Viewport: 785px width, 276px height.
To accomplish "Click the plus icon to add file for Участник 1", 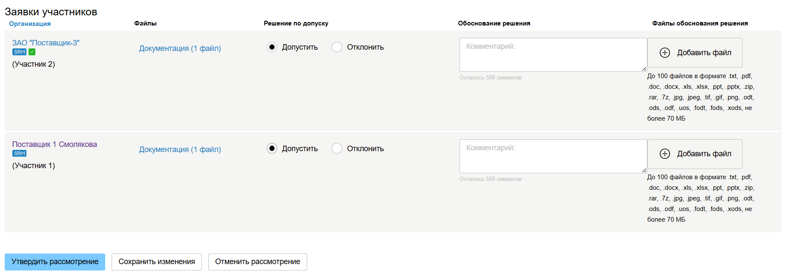I will click(664, 154).
